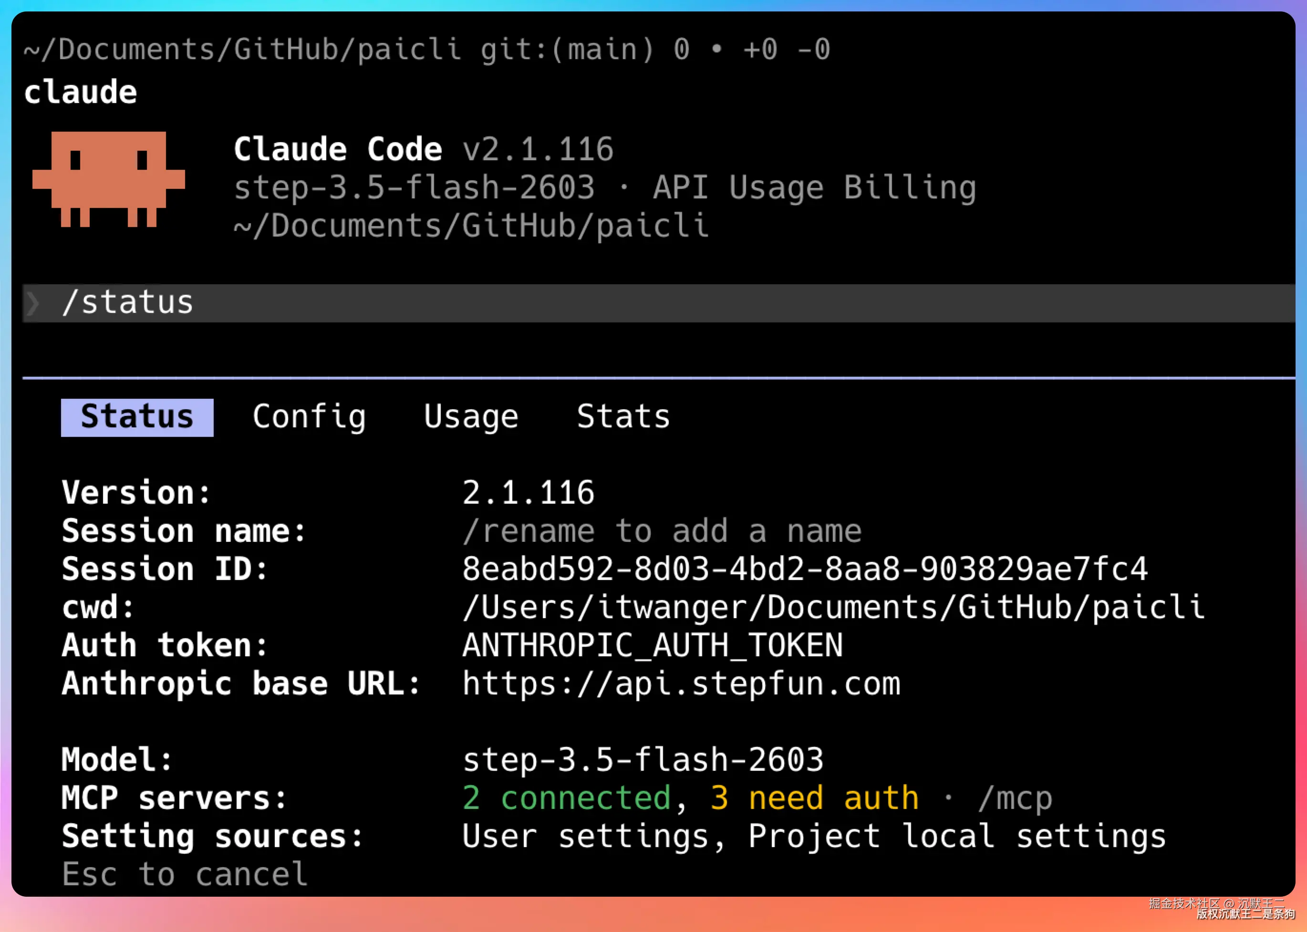
Task: Click the header path '~/Documents/GitHub/paicli'
Action: pos(471,226)
